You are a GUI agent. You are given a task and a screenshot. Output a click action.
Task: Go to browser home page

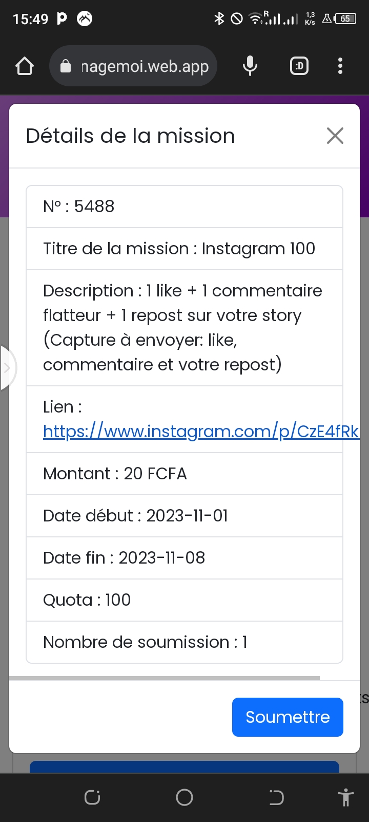pos(25,66)
